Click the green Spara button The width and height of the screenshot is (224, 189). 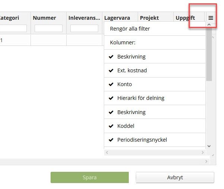point(89,177)
